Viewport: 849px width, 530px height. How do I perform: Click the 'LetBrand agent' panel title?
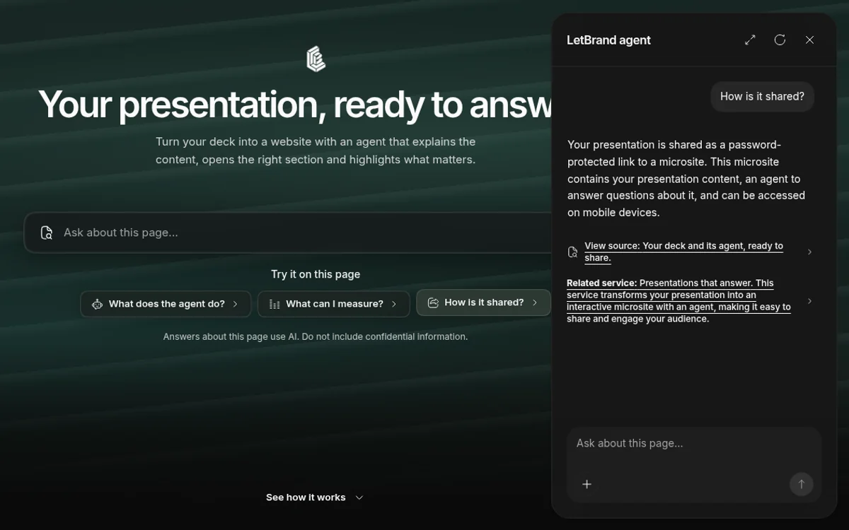[608, 40]
